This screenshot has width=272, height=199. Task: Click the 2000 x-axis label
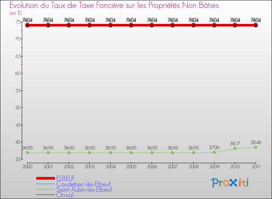(28, 167)
